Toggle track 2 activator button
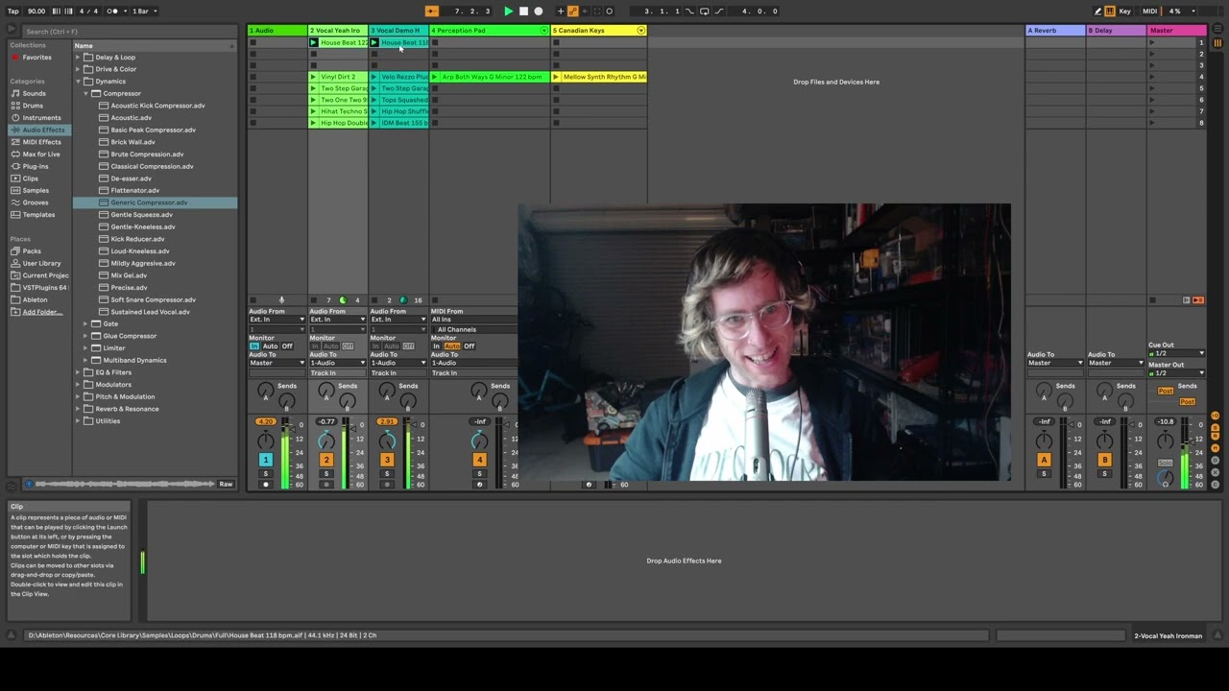The height and width of the screenshot is (691, 1229). point(326,461)
